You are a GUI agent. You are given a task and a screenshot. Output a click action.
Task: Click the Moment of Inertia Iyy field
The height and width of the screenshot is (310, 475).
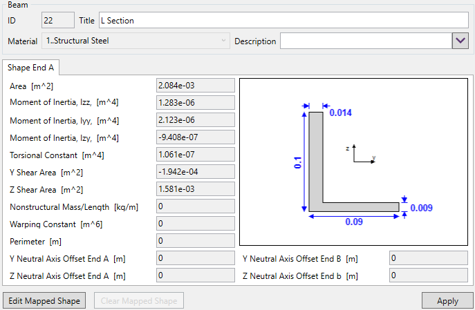tap(195, 120)
